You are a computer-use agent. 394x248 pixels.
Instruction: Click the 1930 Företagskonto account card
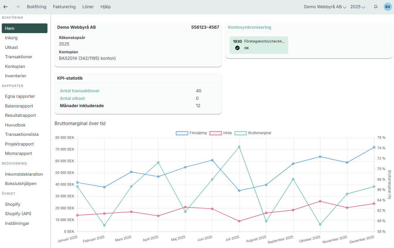(x=259, y=45)
